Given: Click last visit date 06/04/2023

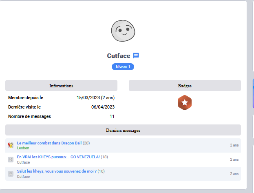Looking at the screenshot, I should pos(103,107).
